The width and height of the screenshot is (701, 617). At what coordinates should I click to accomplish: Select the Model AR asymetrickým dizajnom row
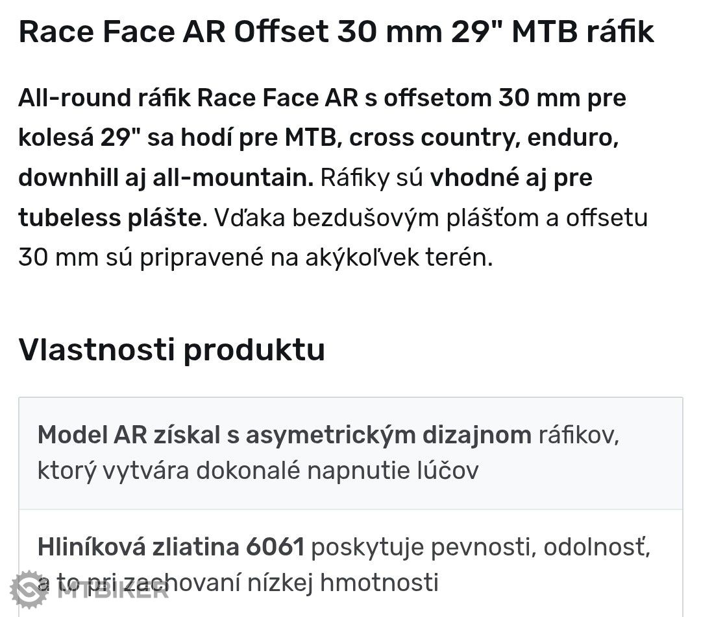click(x=350, y=453)
